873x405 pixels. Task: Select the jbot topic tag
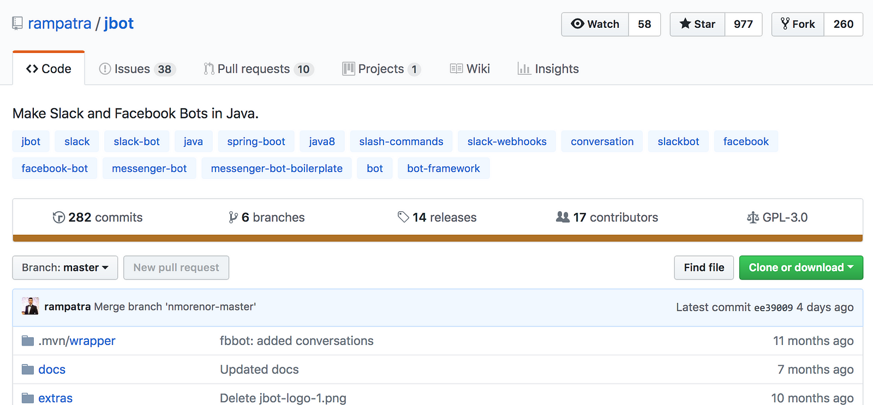[31, 141]
